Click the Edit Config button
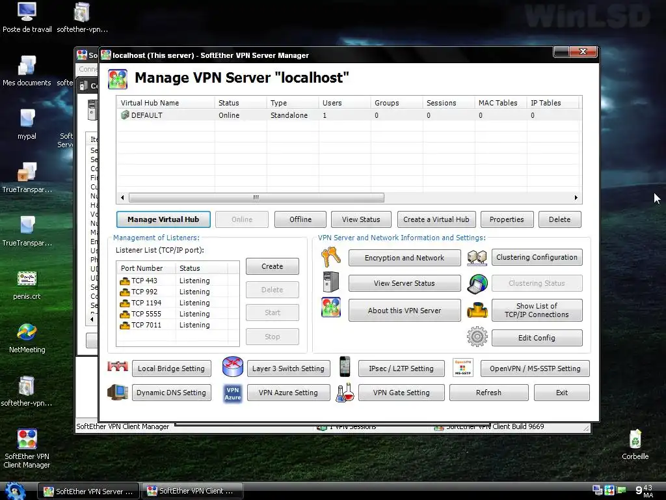This screenshot has width=666, height=500. point(537,338)
